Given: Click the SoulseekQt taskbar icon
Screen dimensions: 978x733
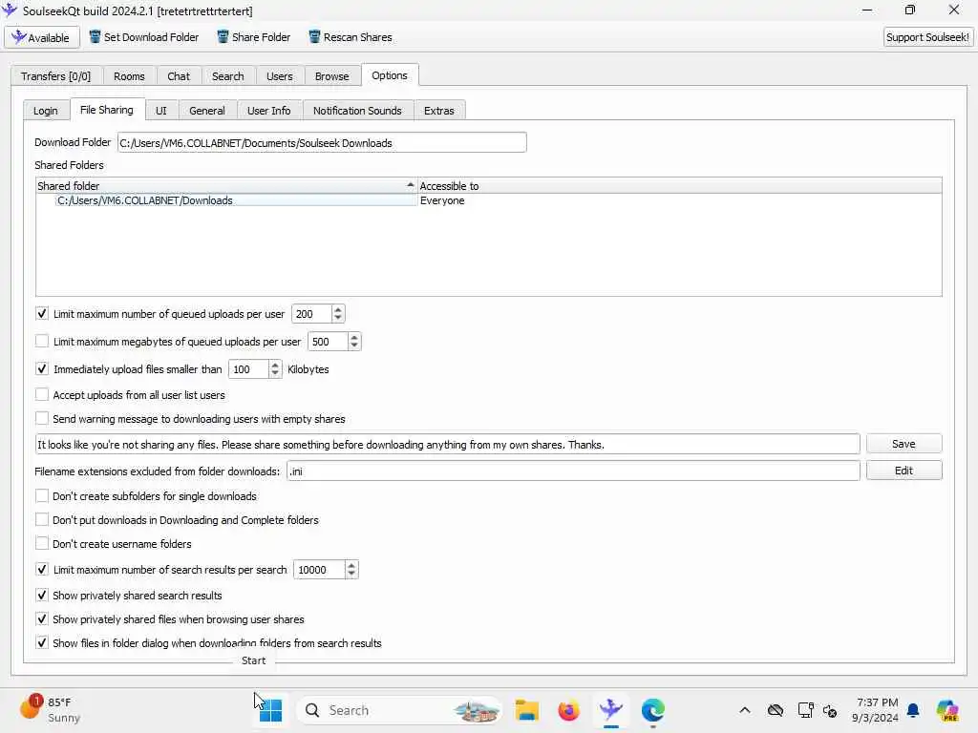Looking at the screenshot, I should 611,710.
